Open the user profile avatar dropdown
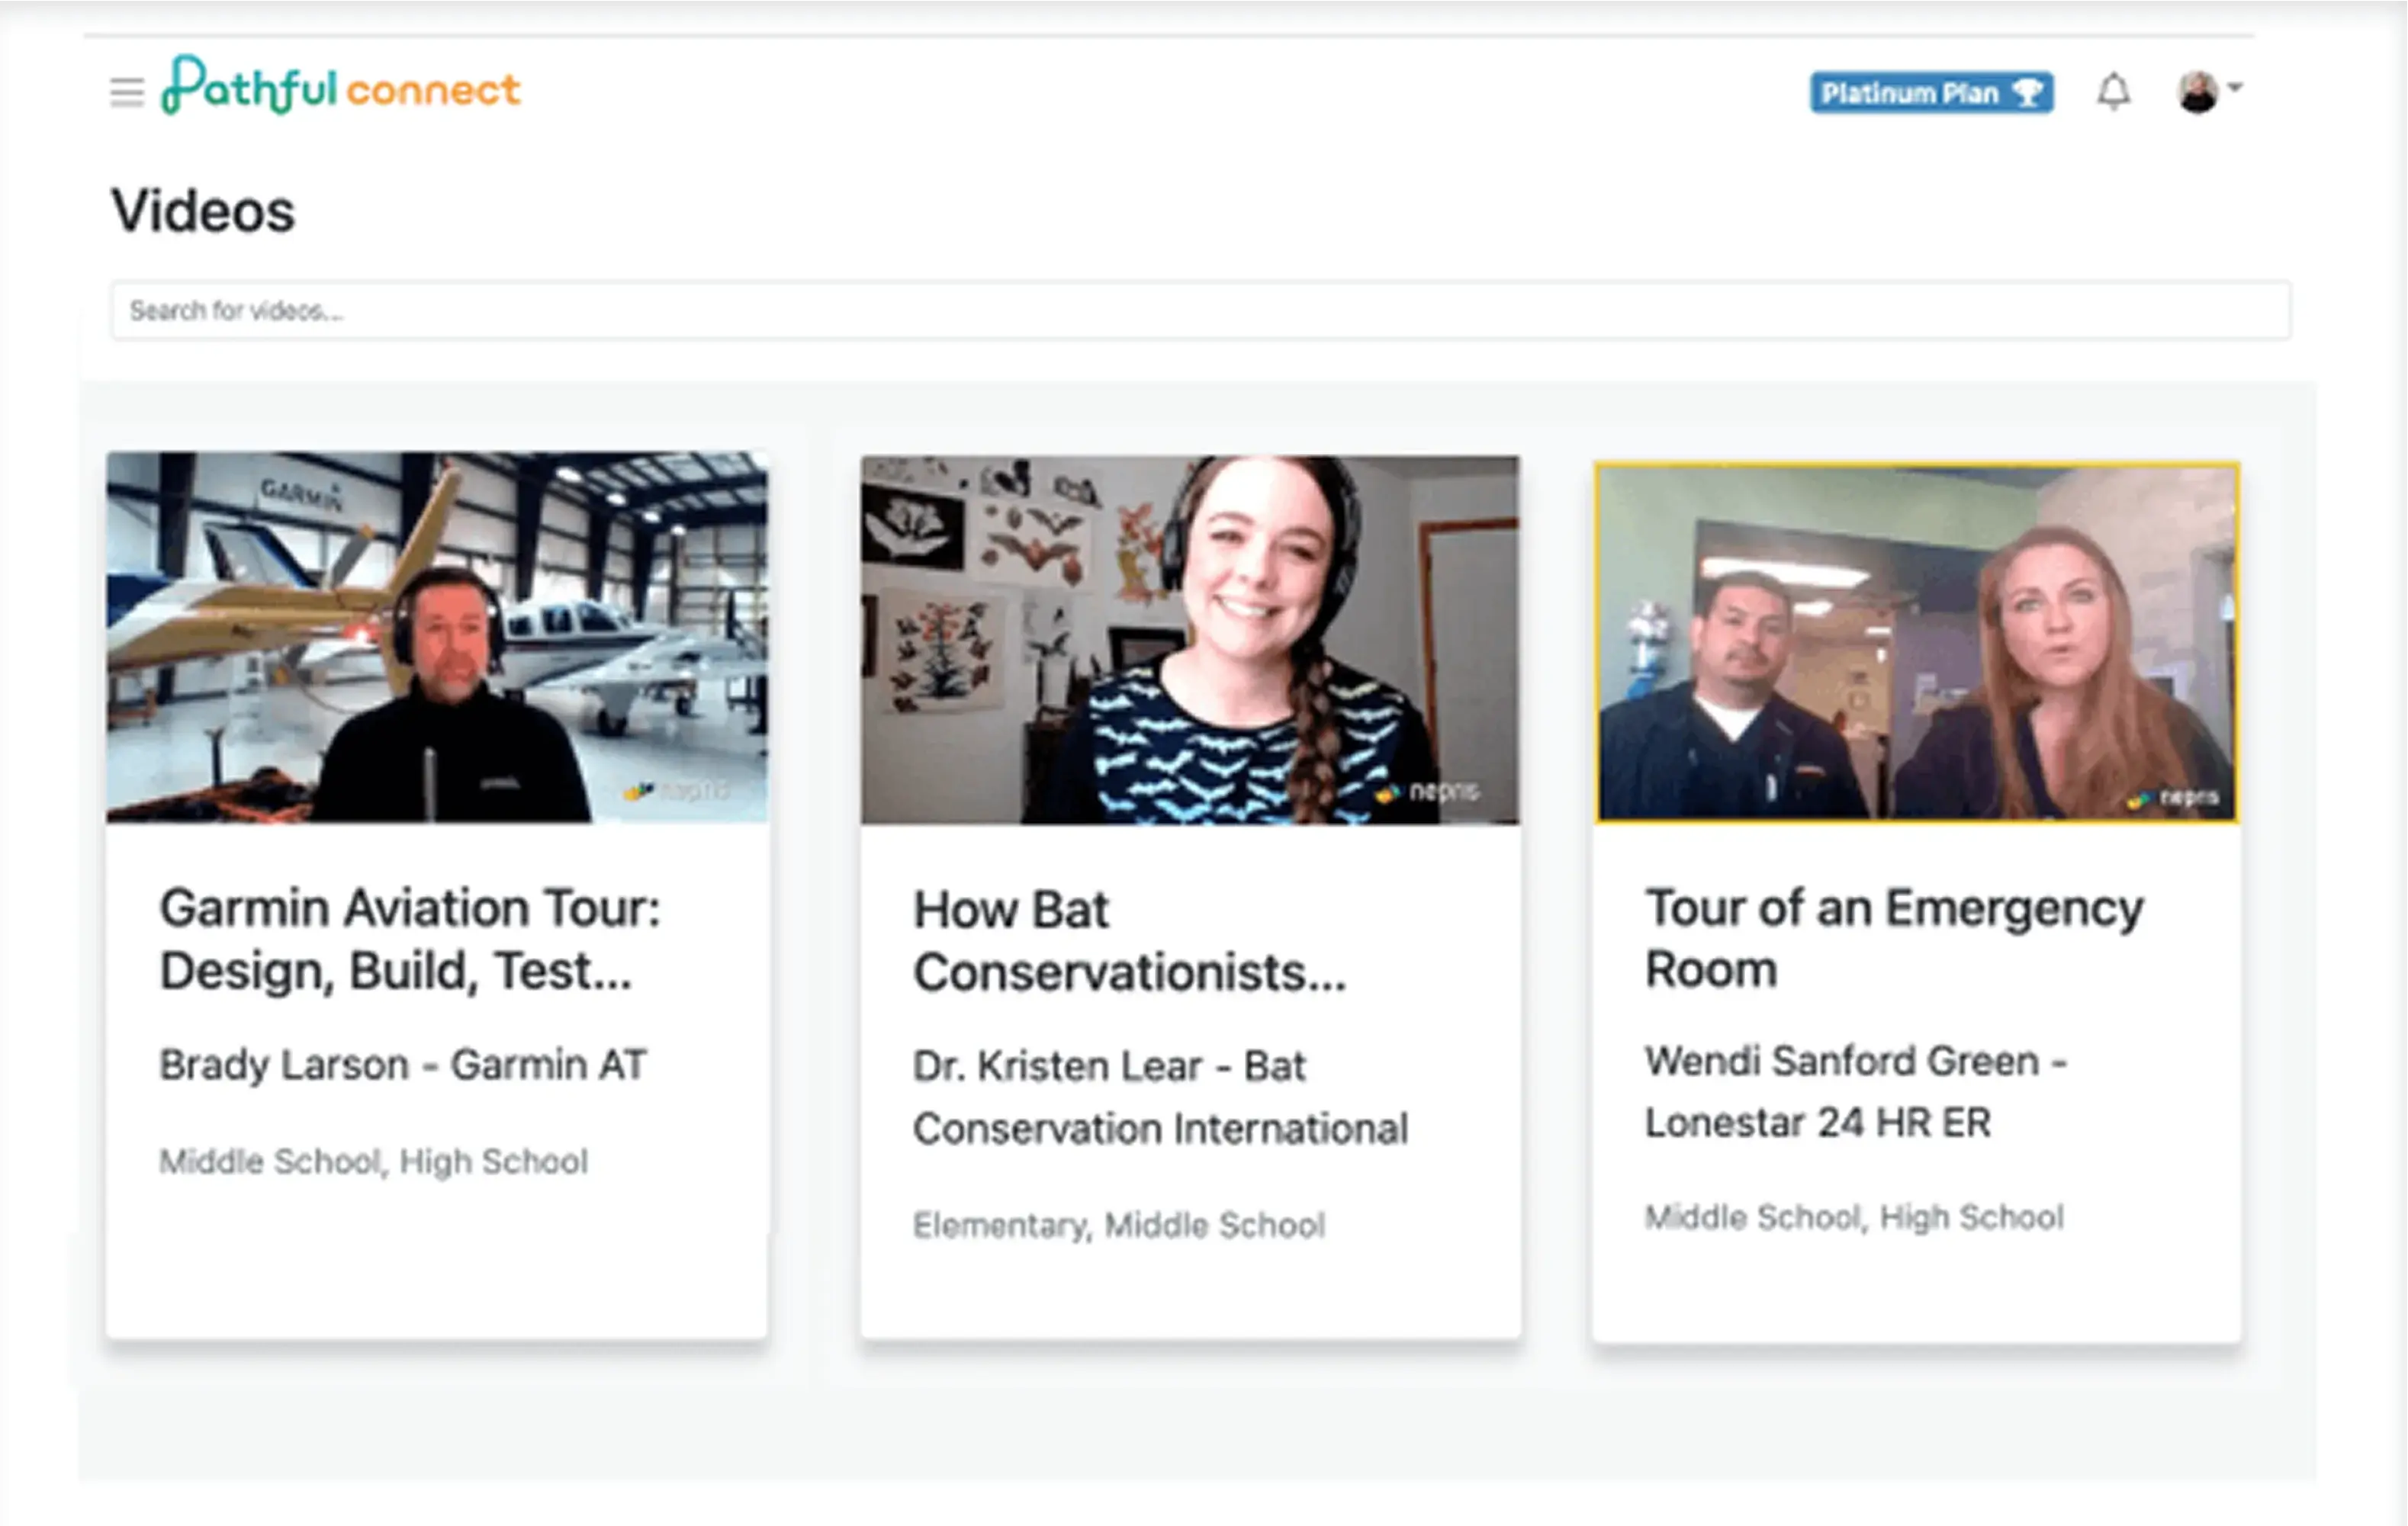2408x1526 pixels. tap(2208, 92)
